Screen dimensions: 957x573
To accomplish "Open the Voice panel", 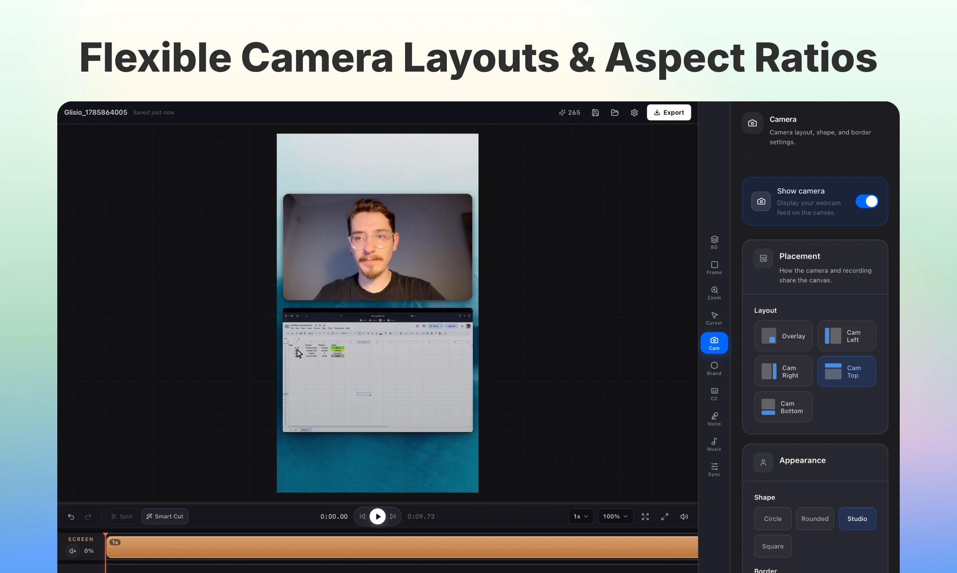I will click(x=714, y=419).
